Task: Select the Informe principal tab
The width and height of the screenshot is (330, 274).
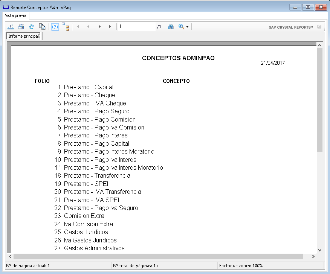Action: pos(23,36)
